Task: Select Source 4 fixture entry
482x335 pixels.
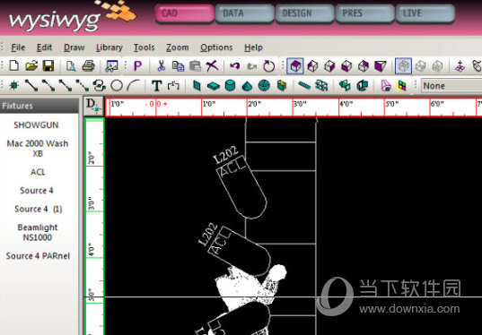Action: (37, 190)
